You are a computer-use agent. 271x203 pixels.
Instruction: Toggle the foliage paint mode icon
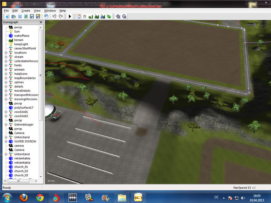[x=109, y=16]
